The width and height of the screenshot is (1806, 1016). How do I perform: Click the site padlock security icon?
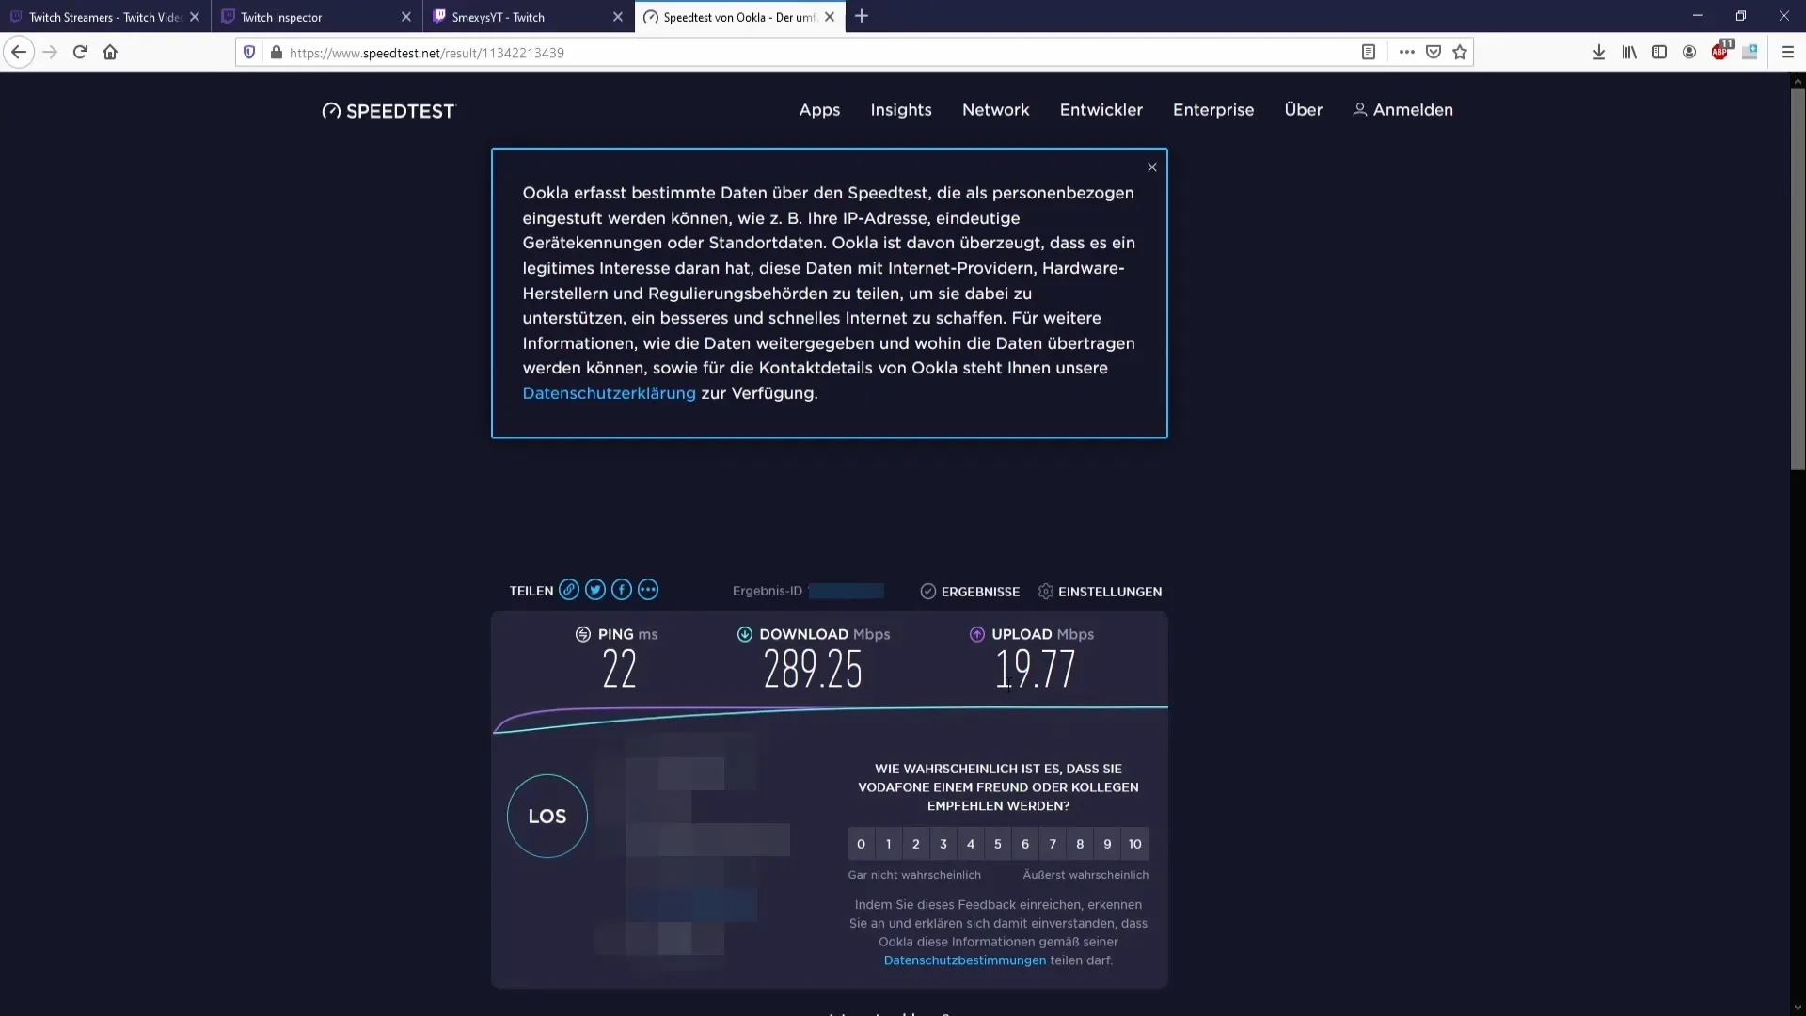276,53
